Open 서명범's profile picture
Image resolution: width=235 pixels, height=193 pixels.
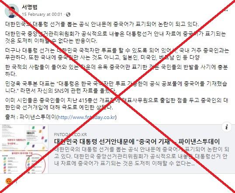[12, 11]
